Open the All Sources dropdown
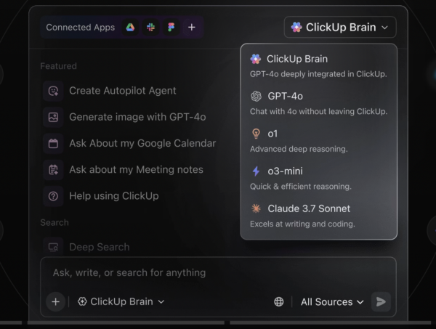 (x=332, y=302)
